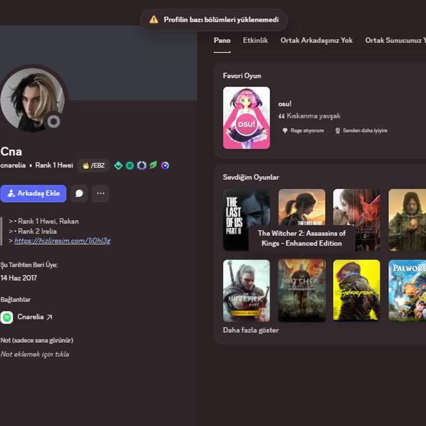Click the Senden daha iyiyim tag
Image resolution: width=426 pixels, height=426 pixels.
[361, 131]
